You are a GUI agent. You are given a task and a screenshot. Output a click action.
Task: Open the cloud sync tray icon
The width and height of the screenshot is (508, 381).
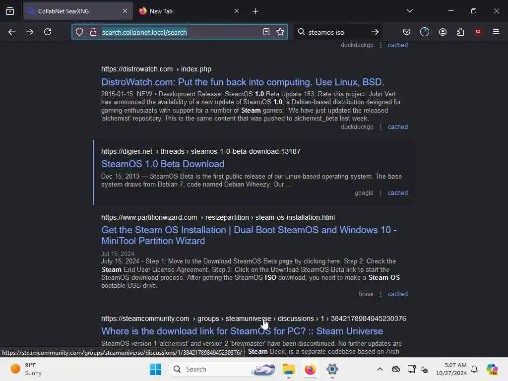tap(395, 369)
